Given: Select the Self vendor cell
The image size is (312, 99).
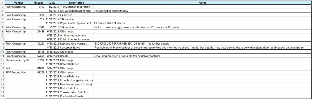Looking at the screenshot, I should (x=19, y=68).
